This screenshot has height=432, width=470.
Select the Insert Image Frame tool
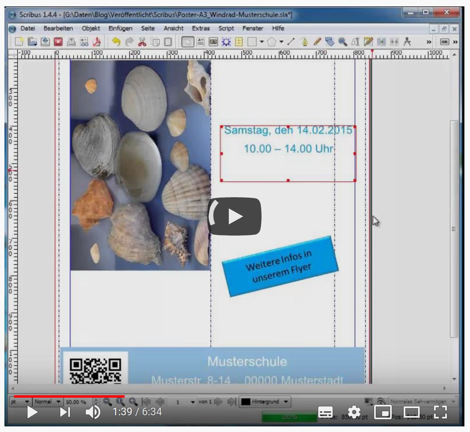click(x=213, y=42)
